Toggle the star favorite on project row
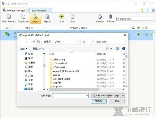This screenshot has height=118, width=156. [151, 34]
